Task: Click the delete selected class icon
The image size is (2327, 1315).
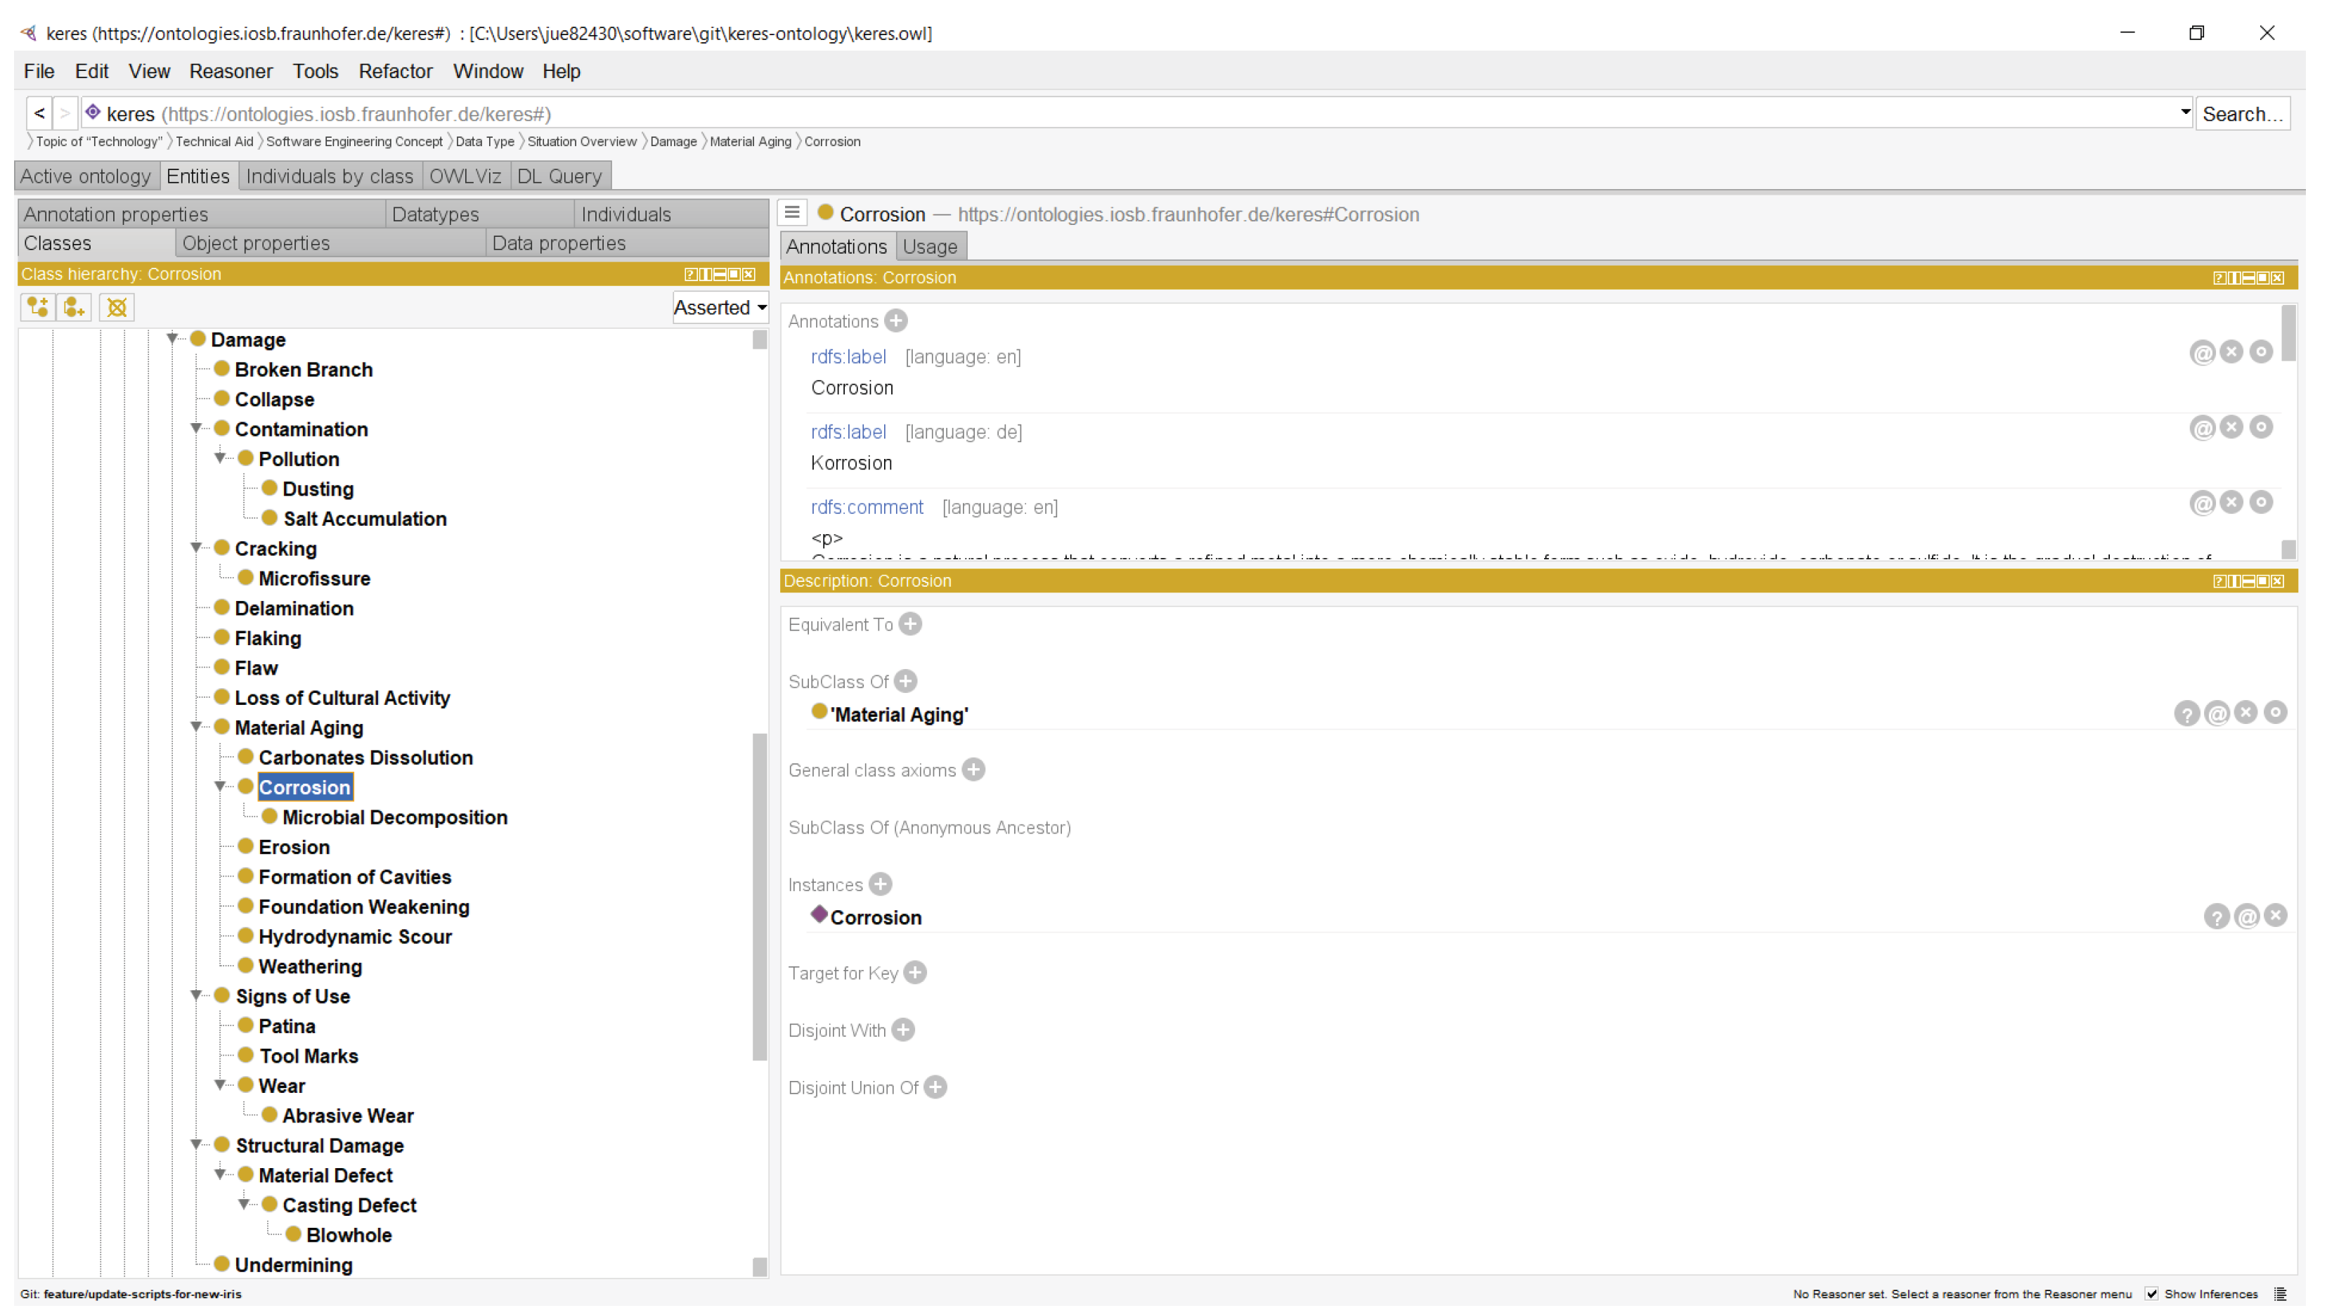Action: tap(117, 307)
